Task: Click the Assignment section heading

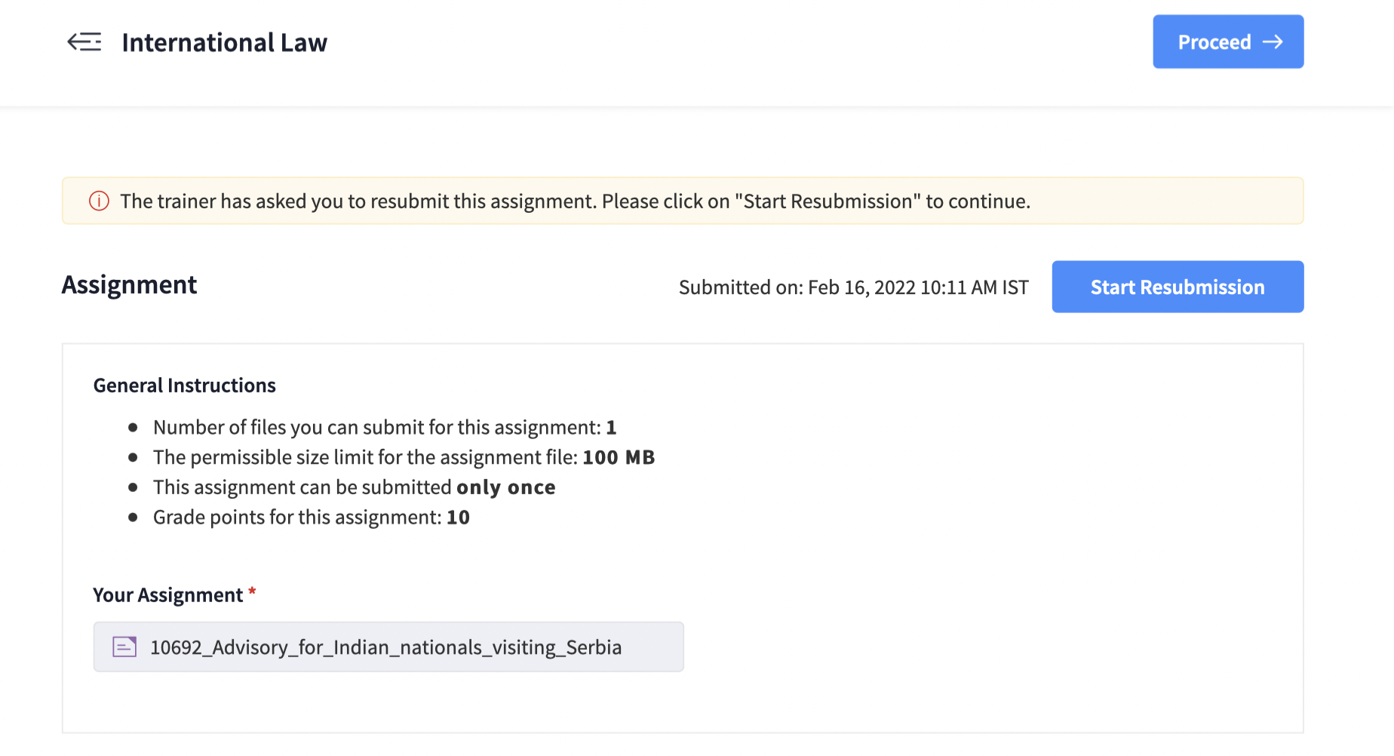Action: pyautogui.click(x=129, y=285)
